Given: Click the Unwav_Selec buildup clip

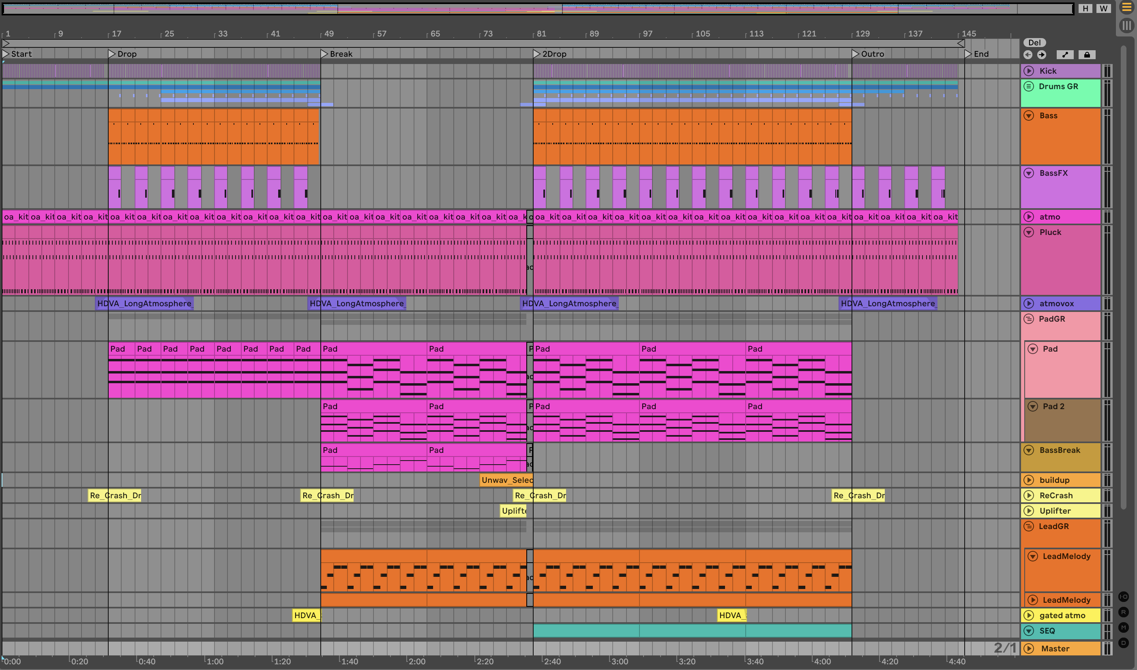Looking at the screenshot, I should click(506, 480).
